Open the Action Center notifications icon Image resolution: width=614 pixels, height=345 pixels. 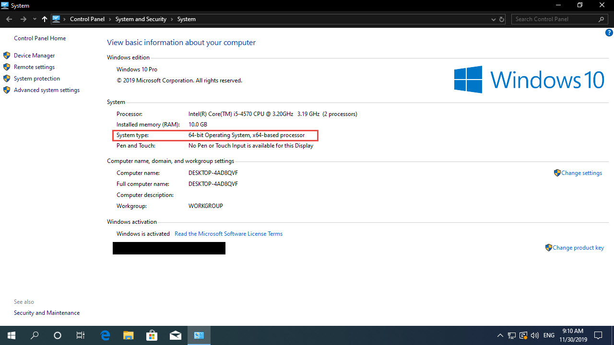pos(598,335)
